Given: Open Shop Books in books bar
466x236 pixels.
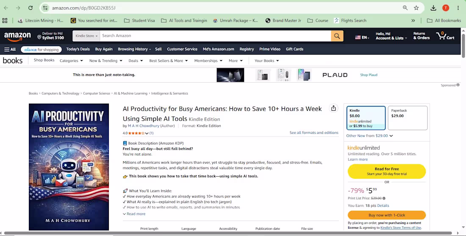Looking at the screenshot, I should pos(44,60).
